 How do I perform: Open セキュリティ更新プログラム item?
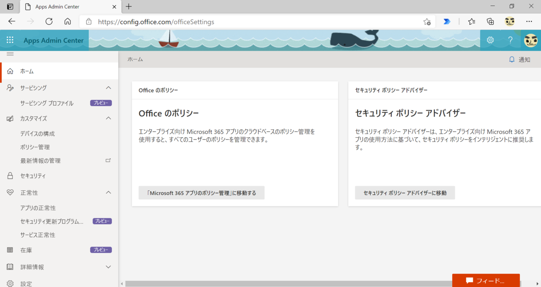coord(52,221)
